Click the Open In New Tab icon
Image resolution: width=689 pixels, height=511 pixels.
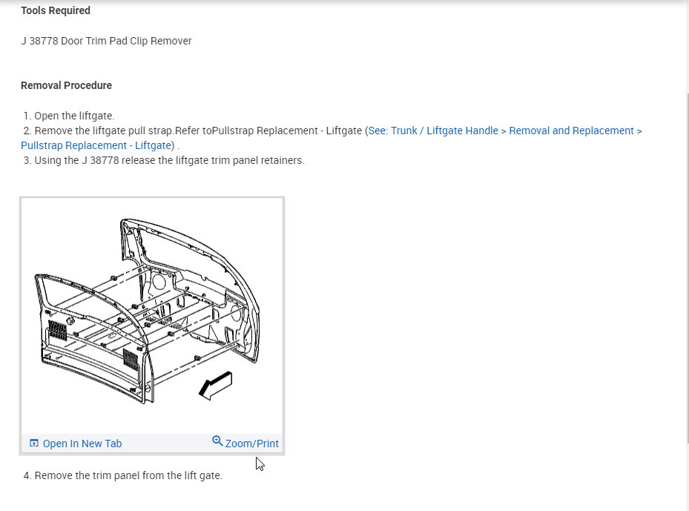coord(34,443)
